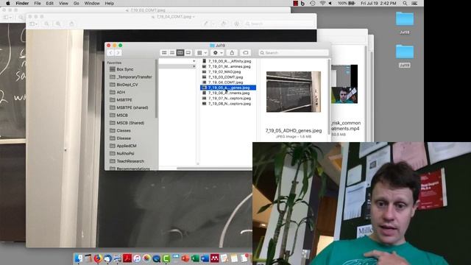This screenshot has width=471, height=265.
Task: Click the Wi-Fi status icon
Action: 322,3
